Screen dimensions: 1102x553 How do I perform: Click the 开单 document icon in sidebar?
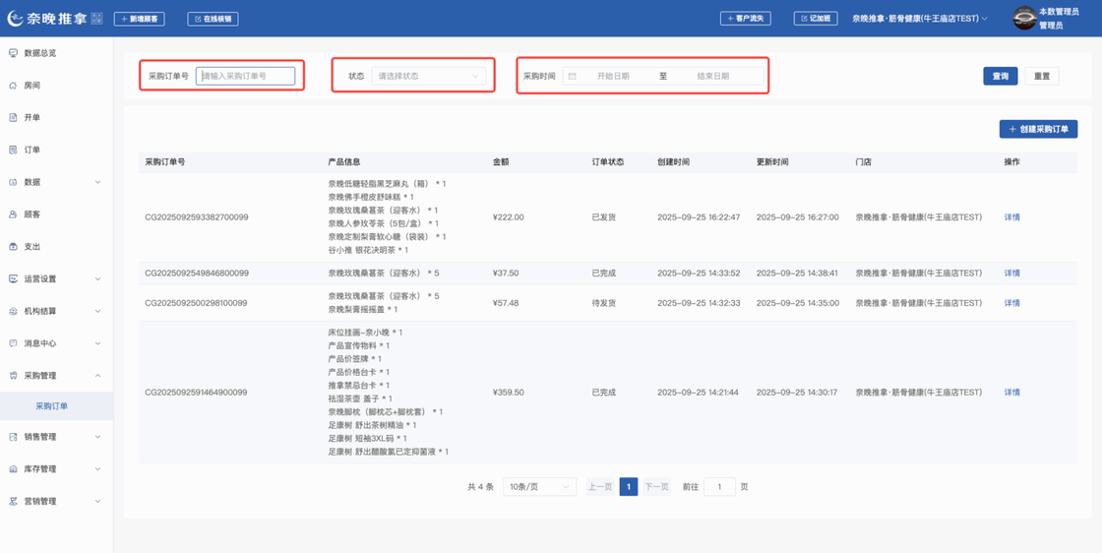[x=13, y=117]
